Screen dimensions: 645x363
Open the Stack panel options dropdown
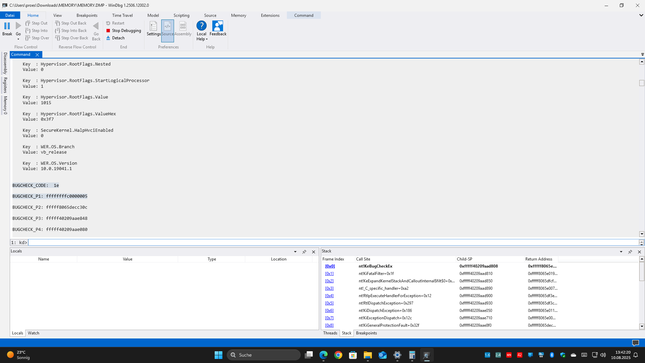click(x=621, y=252)
